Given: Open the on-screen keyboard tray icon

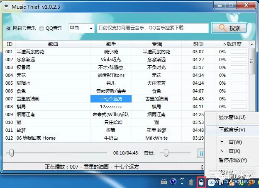Looking at the screenshot, I should (x=164, y=182).
